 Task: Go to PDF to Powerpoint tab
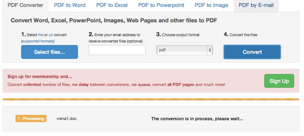click(161, 5)
